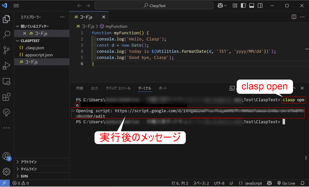
Task: Switch to the 出力 panel tab
Action: point(95,88)
